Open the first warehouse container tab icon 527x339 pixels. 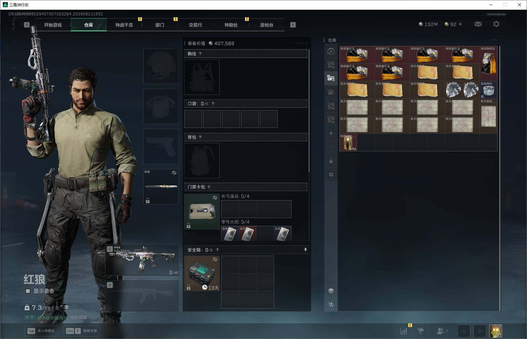(331, 51)
